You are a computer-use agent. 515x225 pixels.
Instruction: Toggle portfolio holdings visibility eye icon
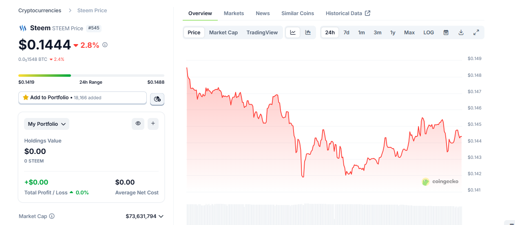coord(138,123)
